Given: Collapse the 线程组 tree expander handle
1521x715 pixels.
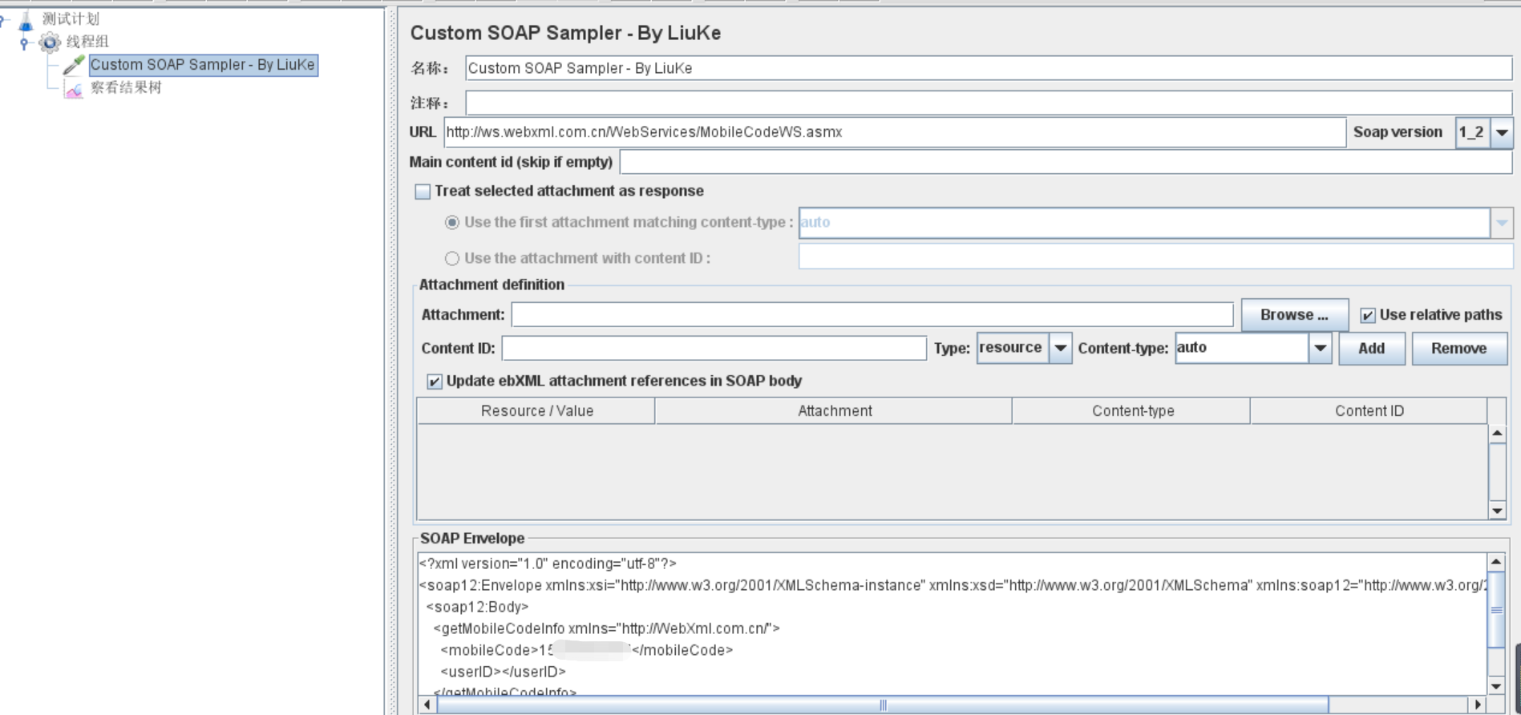Looking at the screenshot, I should 24,42.
